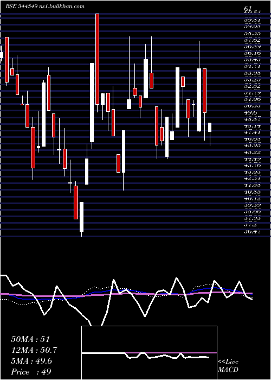
Task: Click the 54.71 price axis label
Action: tap(252, 66)
